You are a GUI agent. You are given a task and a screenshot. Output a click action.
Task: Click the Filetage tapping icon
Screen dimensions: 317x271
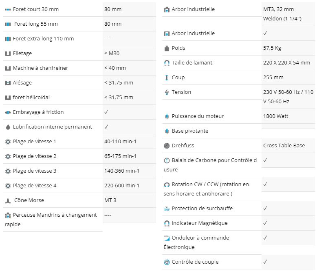point(8,54)
